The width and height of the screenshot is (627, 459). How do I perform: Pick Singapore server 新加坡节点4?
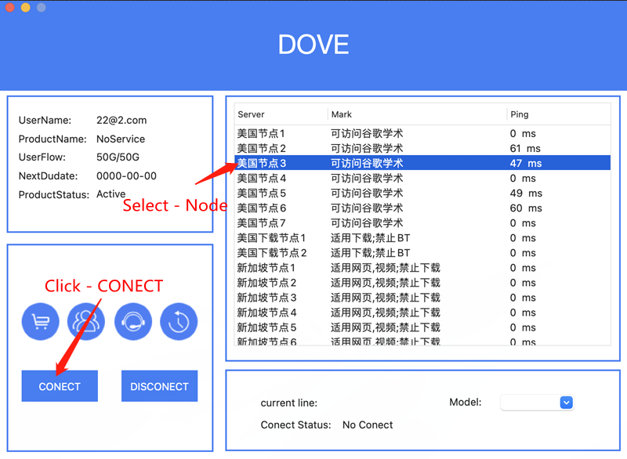266,313
